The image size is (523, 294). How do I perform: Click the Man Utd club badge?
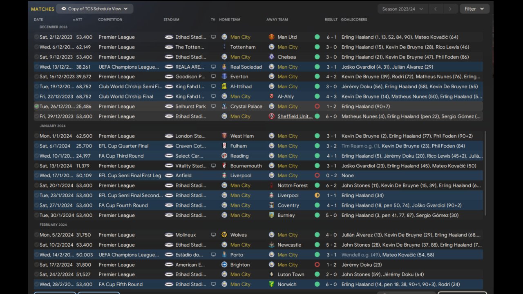pos(271,37)
